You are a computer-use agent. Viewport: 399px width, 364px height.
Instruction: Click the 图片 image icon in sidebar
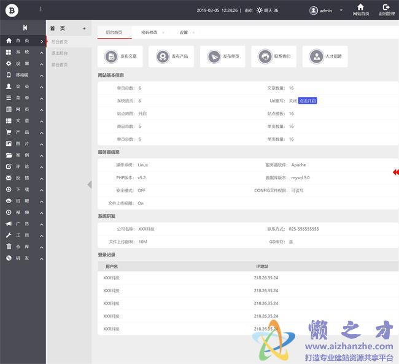coord(9,144)
